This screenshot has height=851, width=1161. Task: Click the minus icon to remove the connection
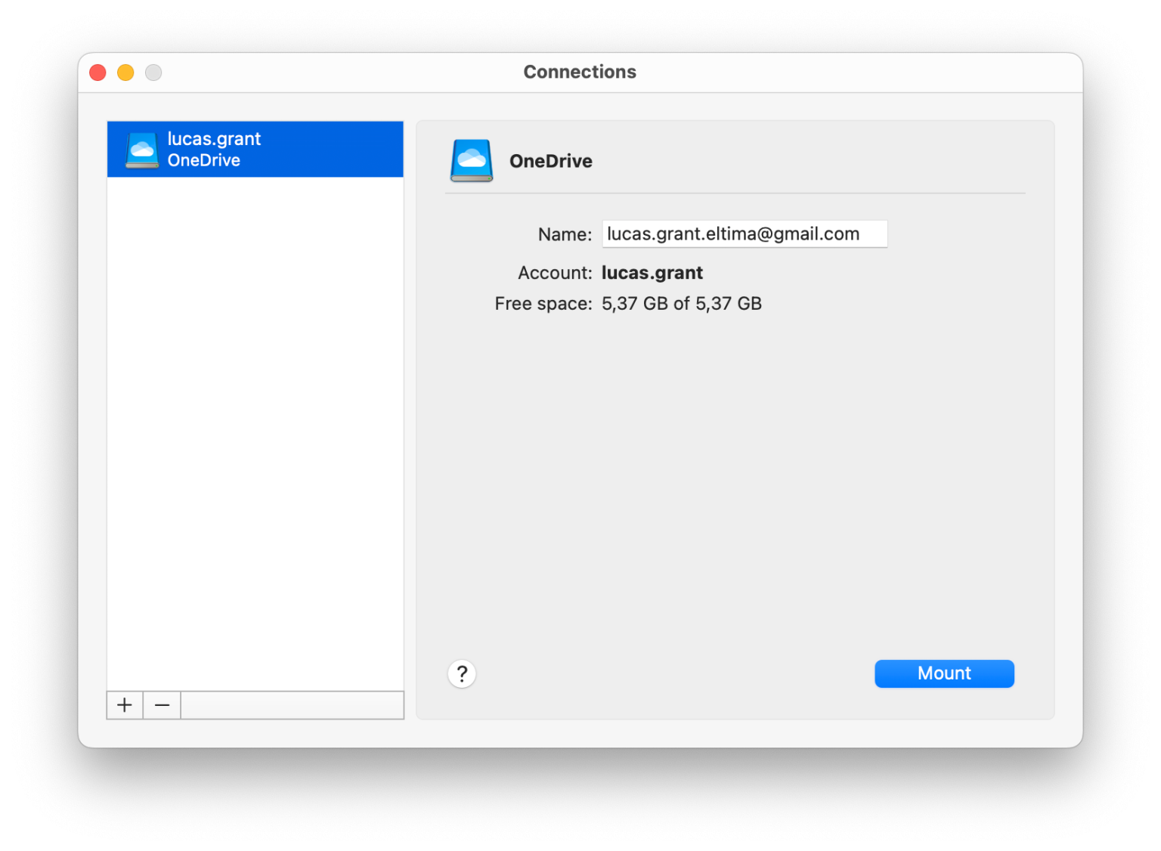point(161,705)
